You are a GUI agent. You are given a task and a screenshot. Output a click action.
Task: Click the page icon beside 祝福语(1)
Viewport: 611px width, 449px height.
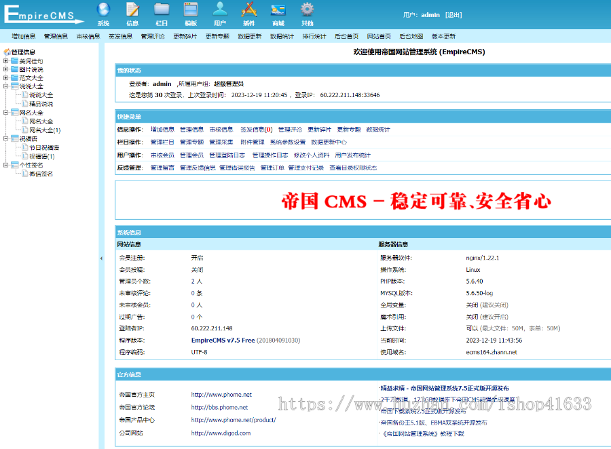25,156
